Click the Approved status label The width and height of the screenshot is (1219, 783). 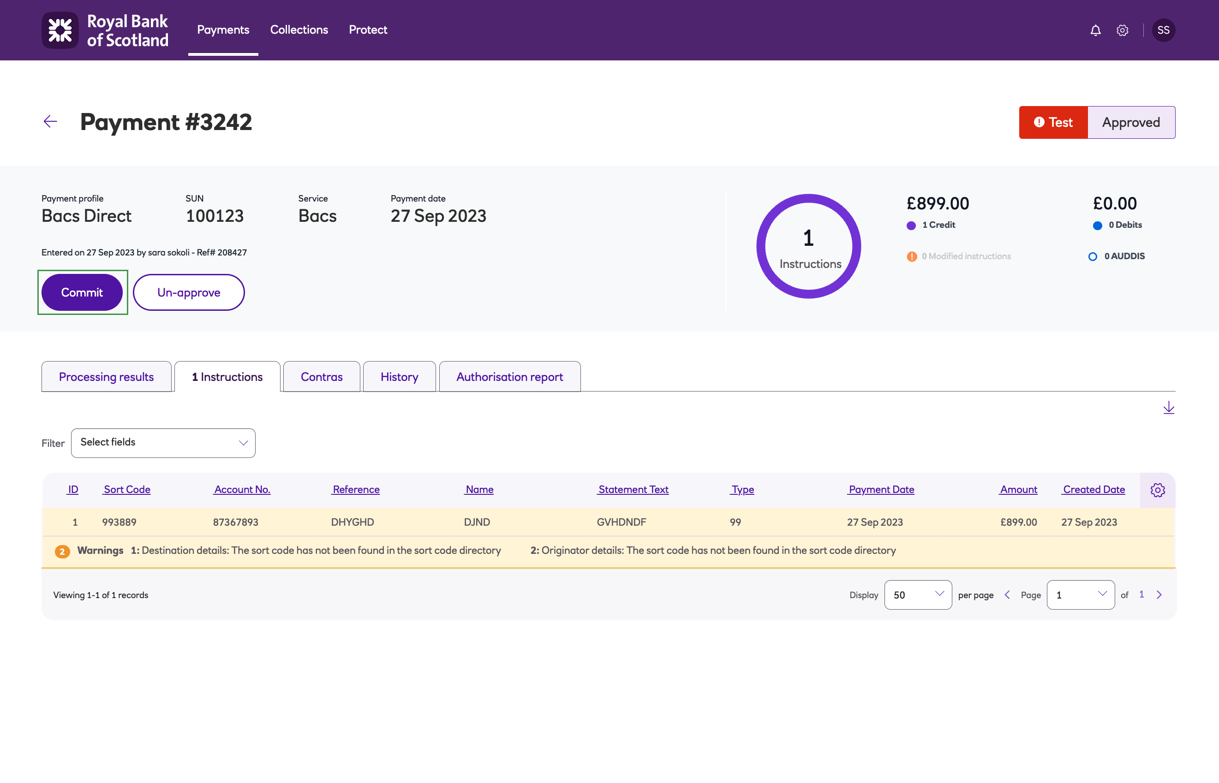[x=1131, y=122]
